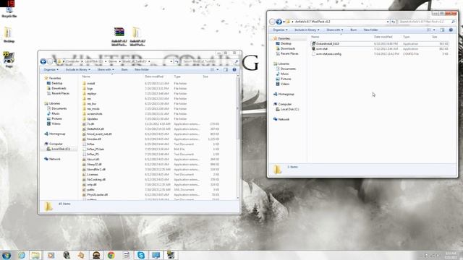Click Games in World_of_Tanks breadcrumb path

tap(113, 61)
